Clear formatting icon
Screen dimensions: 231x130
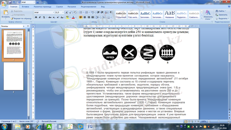coord(75,12)
